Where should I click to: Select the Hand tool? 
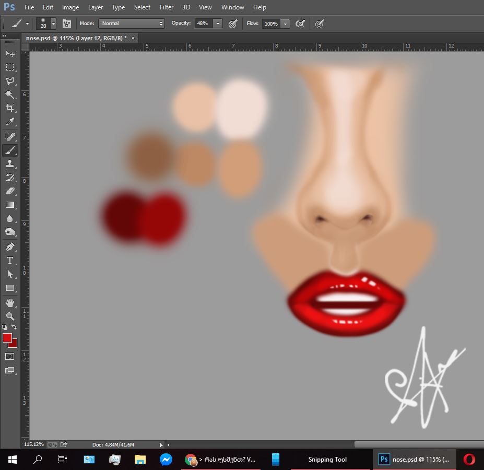point(10,302)
